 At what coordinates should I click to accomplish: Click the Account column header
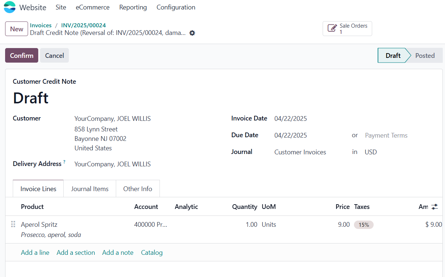pyautogui.click(x=146, y=207)
